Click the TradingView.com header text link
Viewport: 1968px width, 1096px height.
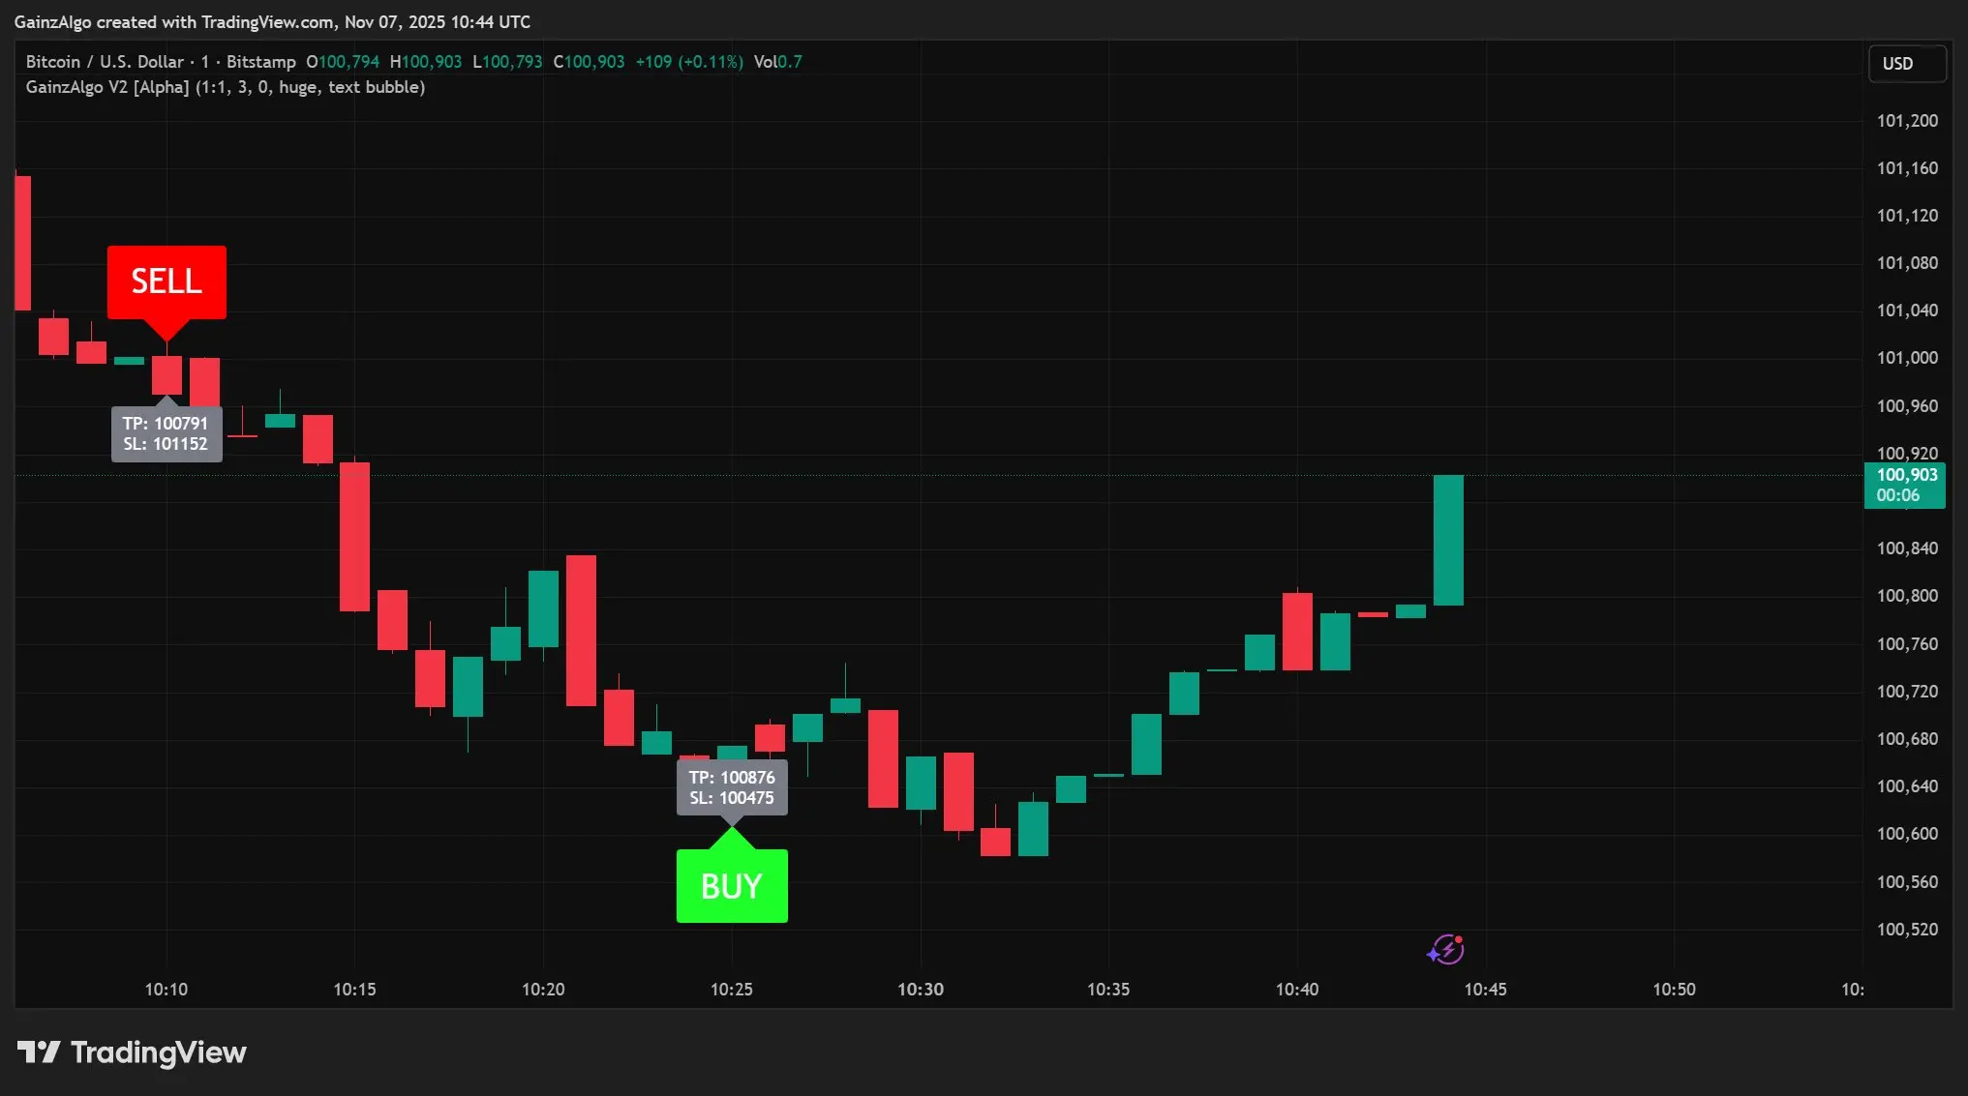tap(268, 21)
